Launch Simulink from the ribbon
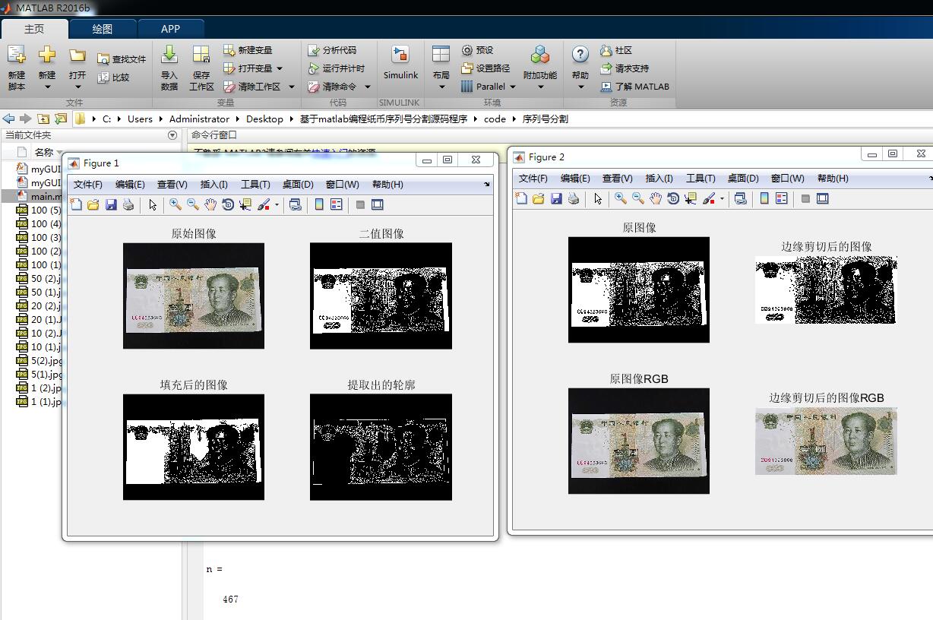The image size is (933, 620). (x=400, y=63)
